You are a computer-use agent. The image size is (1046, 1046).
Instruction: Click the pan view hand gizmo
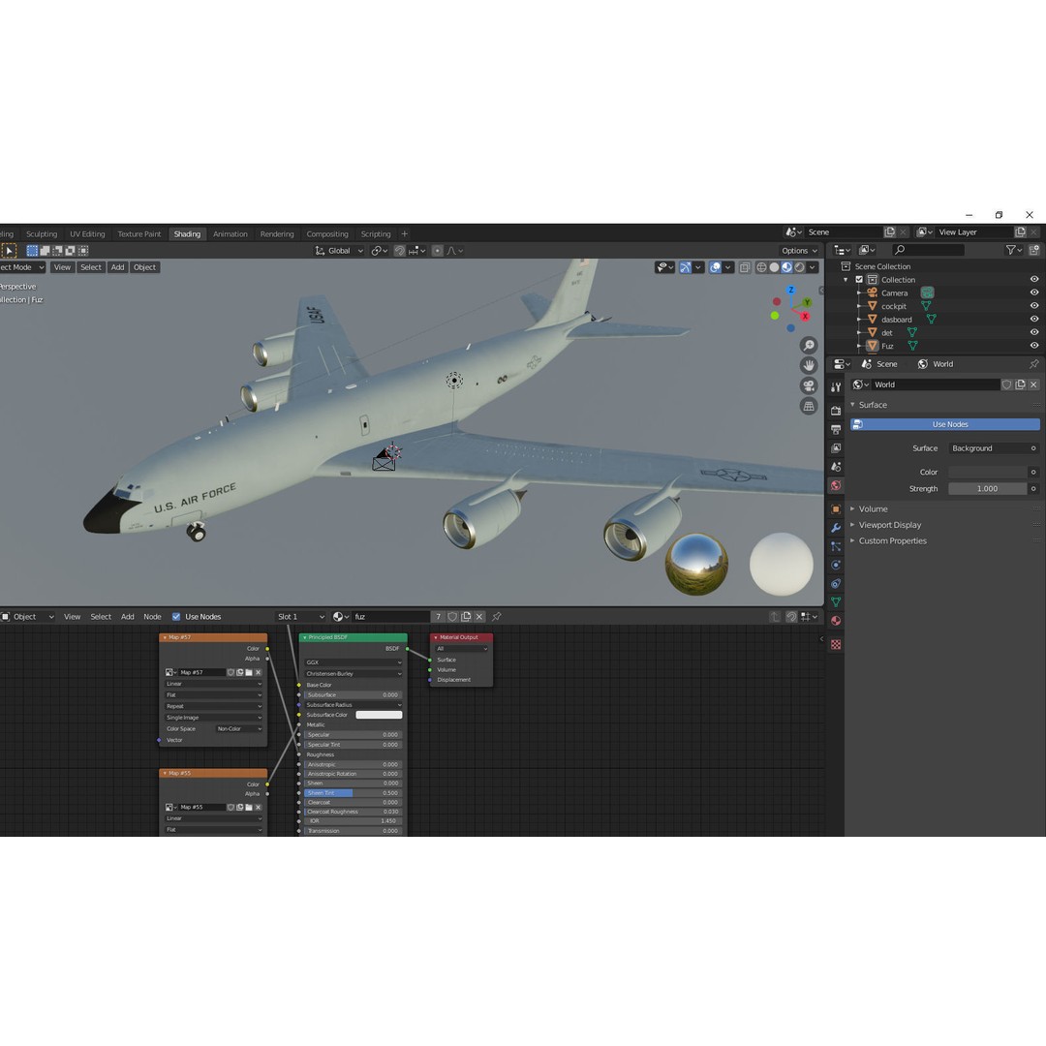coord(809,365)
